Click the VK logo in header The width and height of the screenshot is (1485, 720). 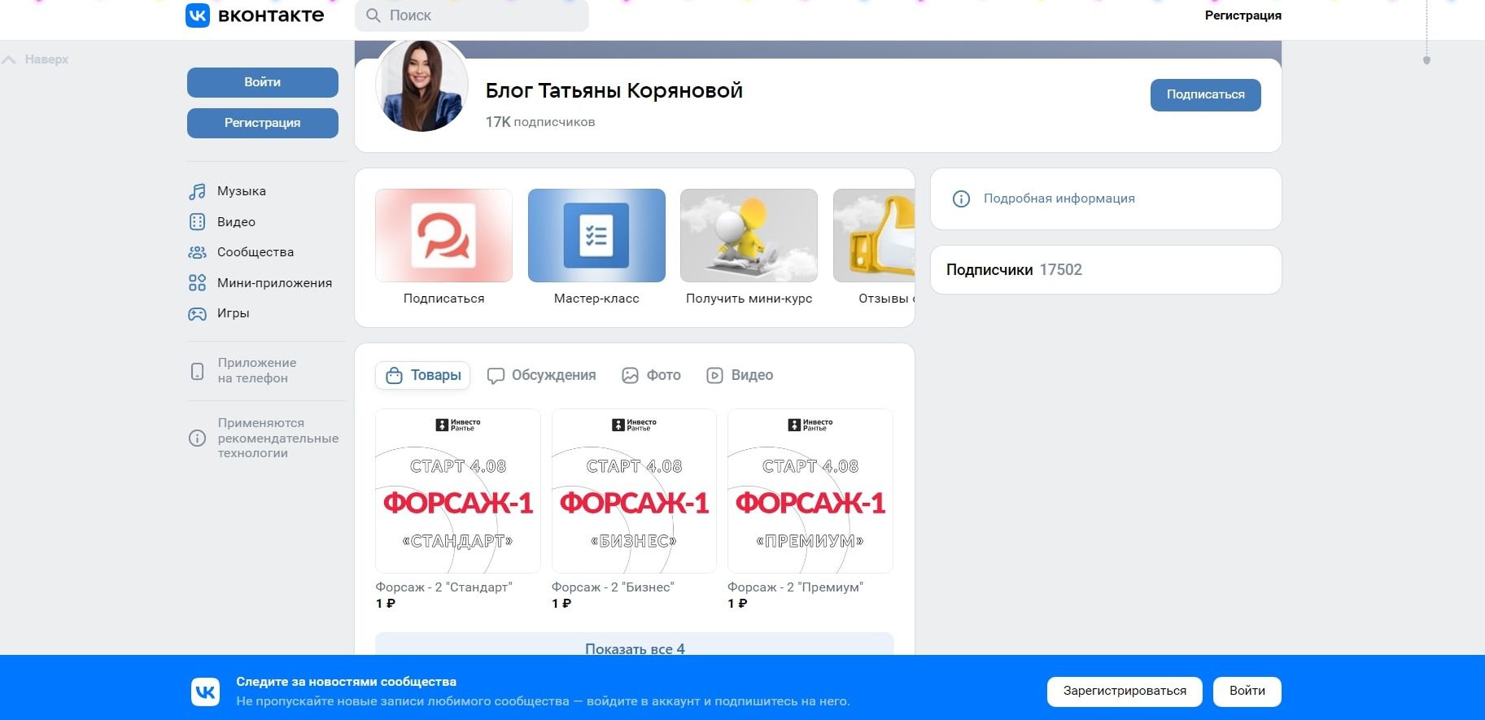tap(255, 15)
